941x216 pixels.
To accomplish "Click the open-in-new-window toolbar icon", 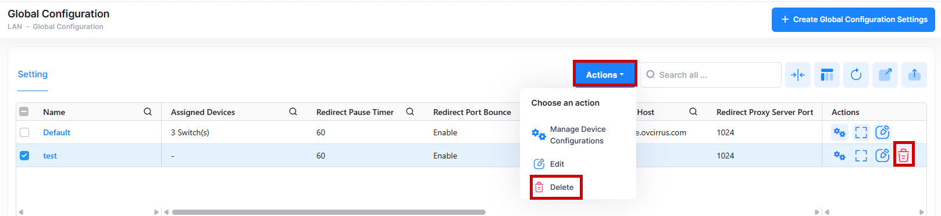I will tap(885, 75).
